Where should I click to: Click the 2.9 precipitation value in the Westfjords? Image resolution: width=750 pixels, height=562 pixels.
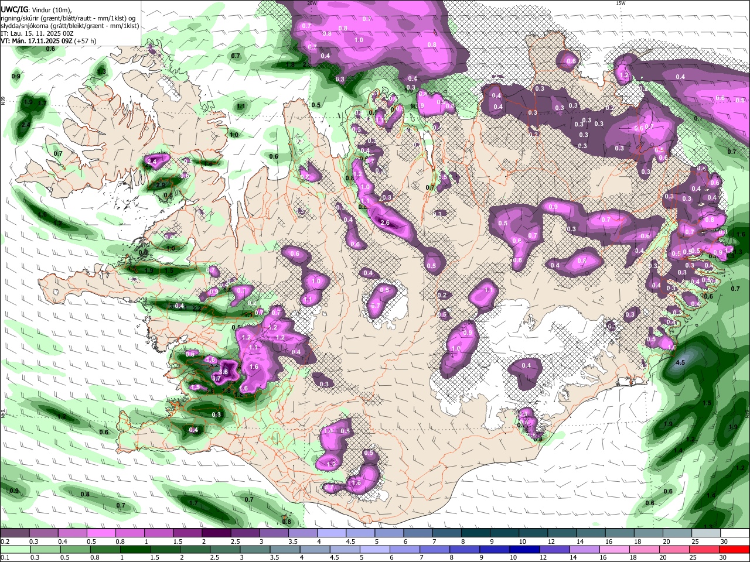point(161,185)
